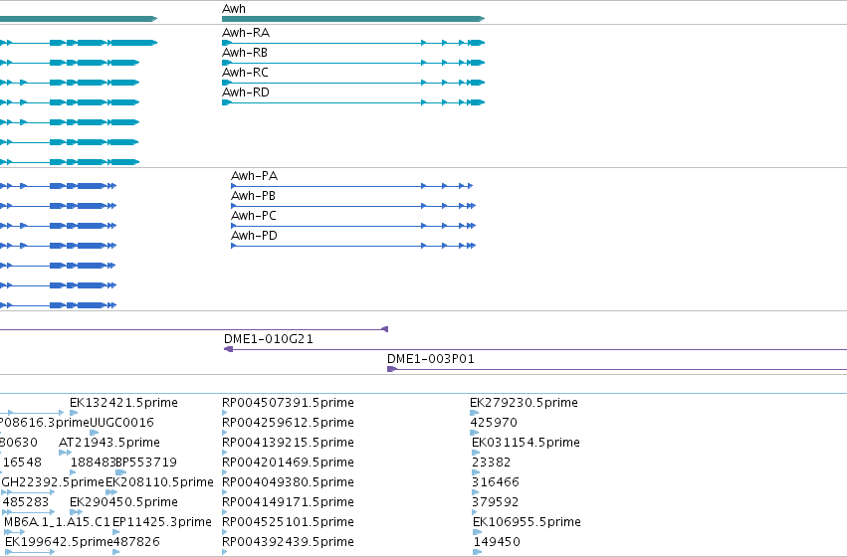Select the Awh-RA transcript label

(246, 33)
